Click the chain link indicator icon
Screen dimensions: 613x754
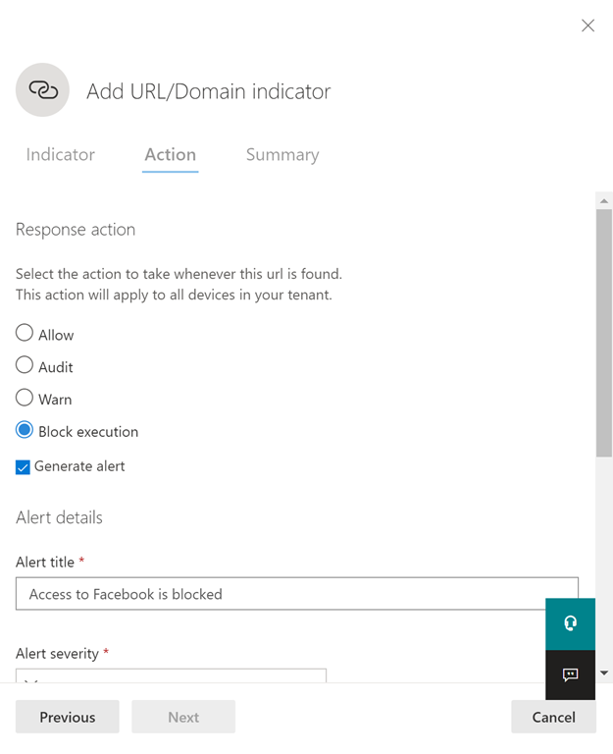(x=42, y=90)
